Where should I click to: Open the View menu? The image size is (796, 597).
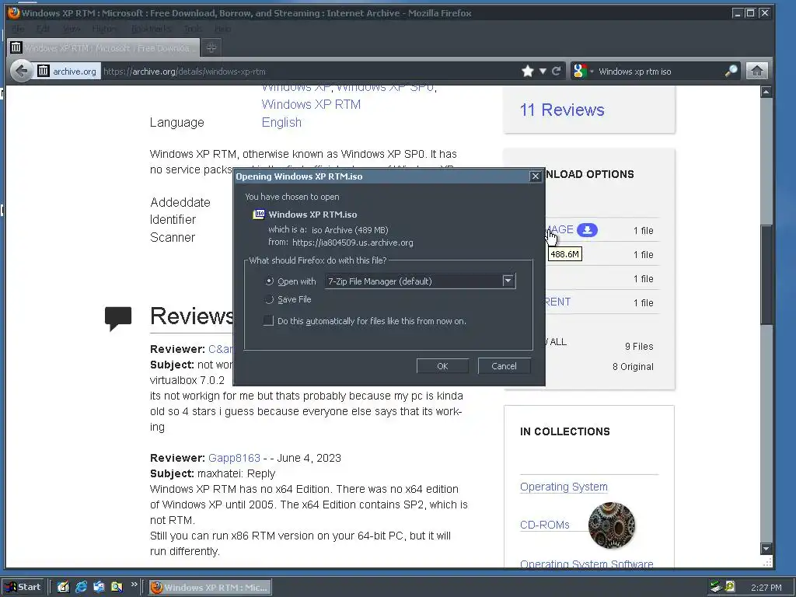[x=72, y=29]
